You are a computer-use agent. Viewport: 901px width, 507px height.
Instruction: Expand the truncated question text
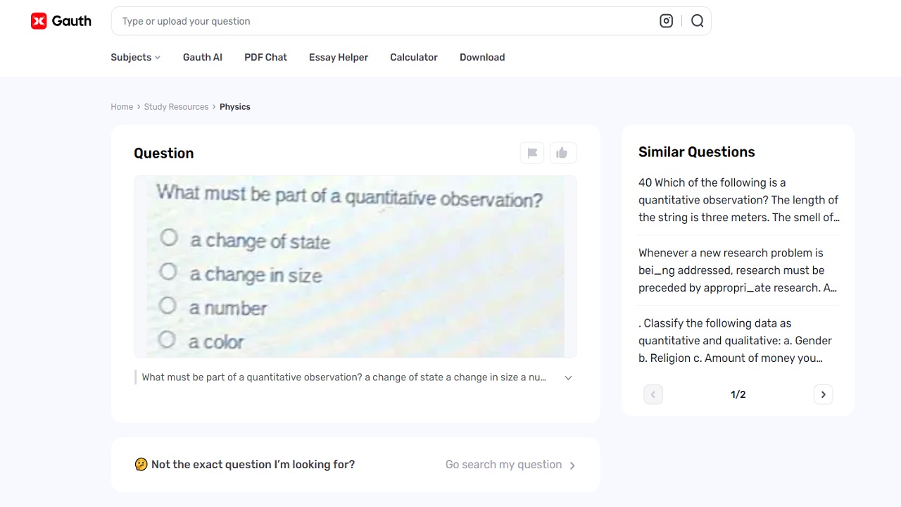(568, 377)
